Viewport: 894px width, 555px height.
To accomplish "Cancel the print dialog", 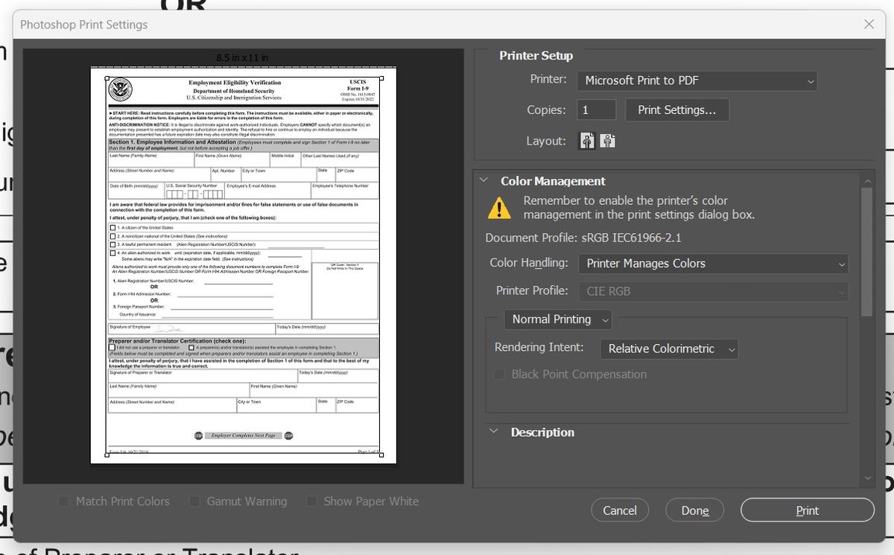I will pos(620,510).
